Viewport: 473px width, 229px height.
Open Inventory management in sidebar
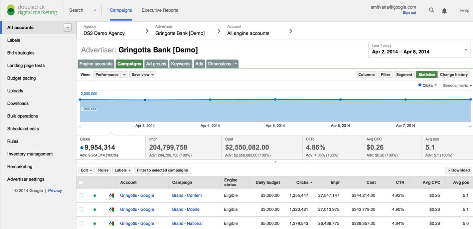click(x=30, y=154)
